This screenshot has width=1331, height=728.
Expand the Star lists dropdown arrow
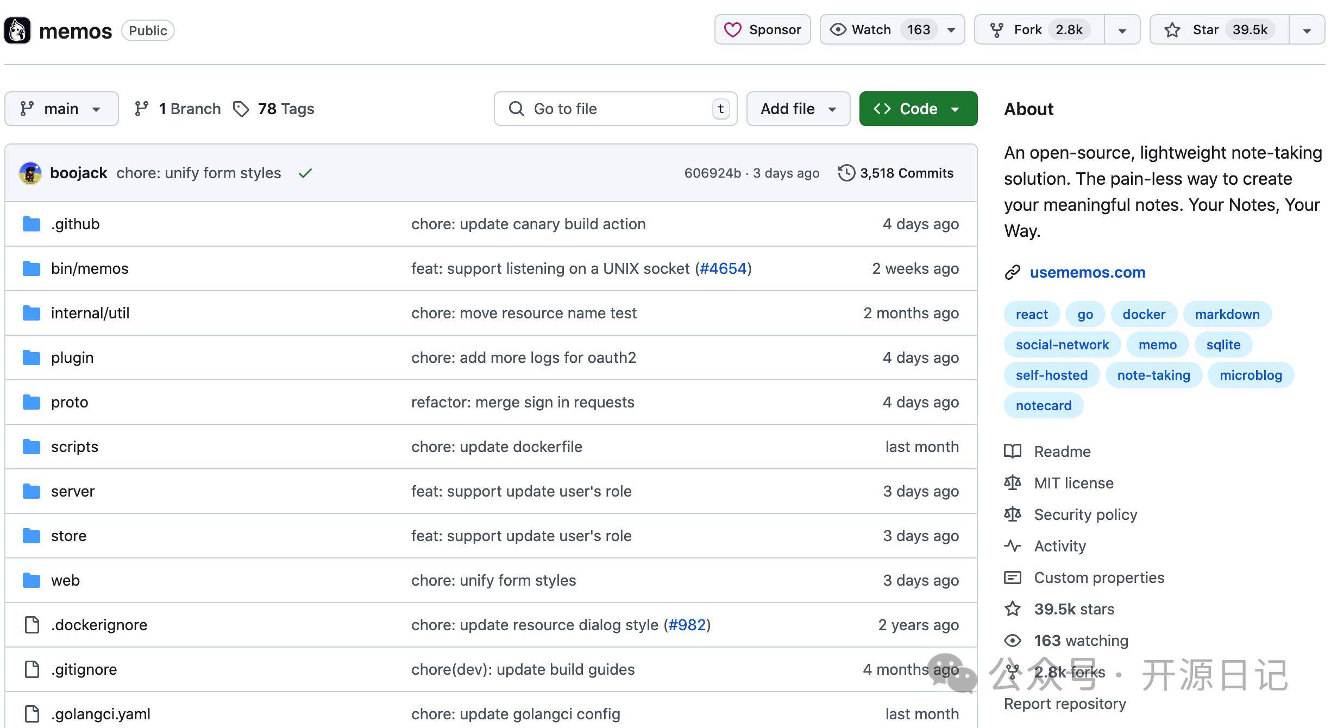1307,30
